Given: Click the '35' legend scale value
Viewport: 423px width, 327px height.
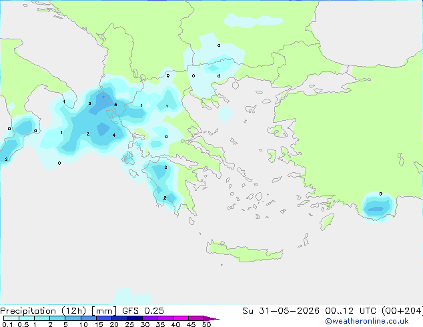Looking at the screenshot, I should [x=160, y=324].
